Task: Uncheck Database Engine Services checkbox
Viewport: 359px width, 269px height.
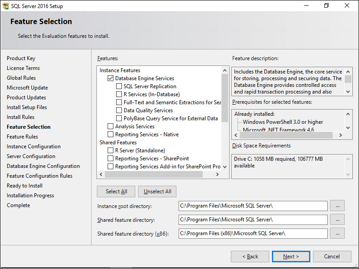Action: click(111, 78)
